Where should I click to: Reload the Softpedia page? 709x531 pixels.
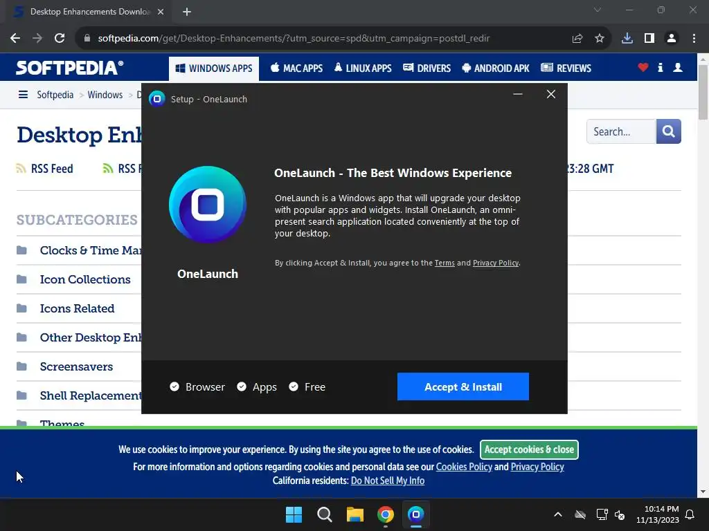coord(60,39)
